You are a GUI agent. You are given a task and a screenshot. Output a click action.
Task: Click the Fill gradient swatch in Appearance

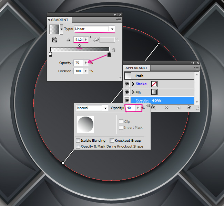click(x=154, y=92)
